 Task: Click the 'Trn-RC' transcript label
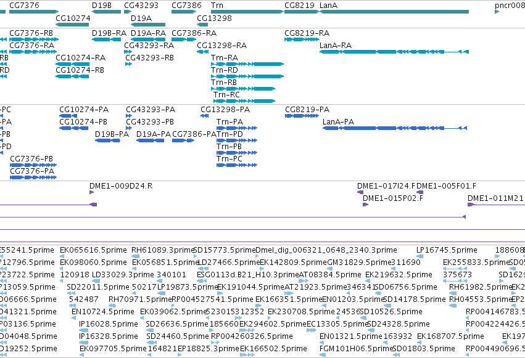pos(226,95)
